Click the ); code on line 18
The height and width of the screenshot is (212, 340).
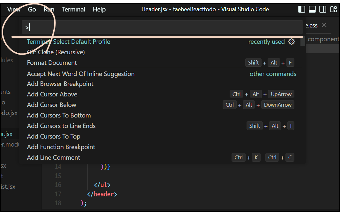tap(84, 203)
